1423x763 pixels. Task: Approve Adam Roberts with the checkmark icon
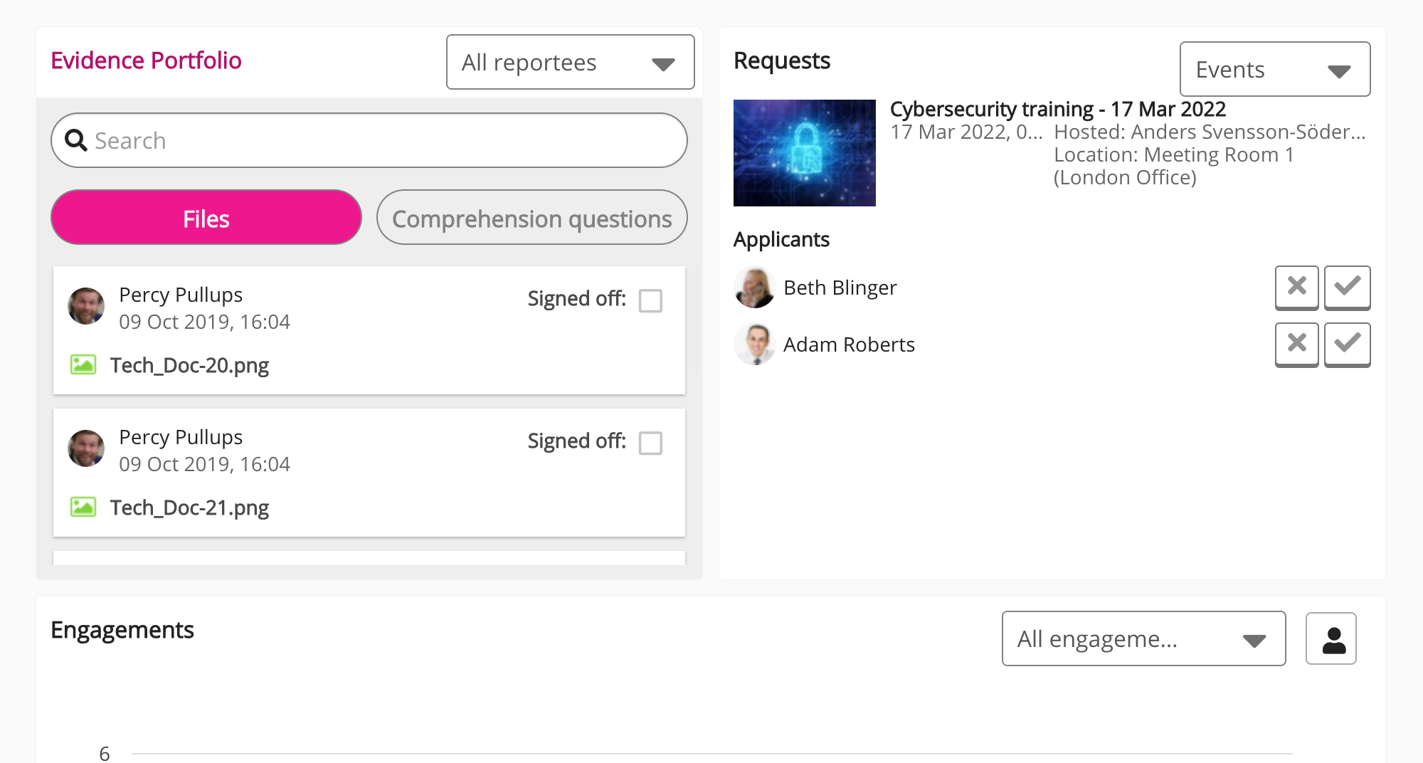point(1347,344)
